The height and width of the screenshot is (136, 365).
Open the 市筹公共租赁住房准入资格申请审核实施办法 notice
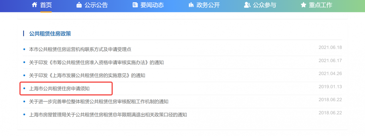96,63
